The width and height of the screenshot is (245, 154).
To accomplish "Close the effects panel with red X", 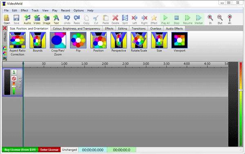I will click(4, 28).
